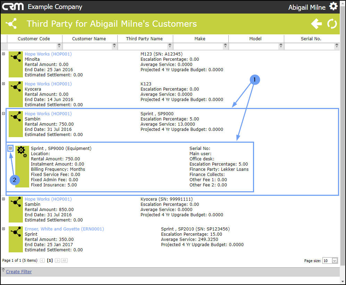Image resolution: width=346 pixels, height=285 pixels.
Task: Click the Serial No. filter text box
Action: pyautogui.click(x=310, y=46)
